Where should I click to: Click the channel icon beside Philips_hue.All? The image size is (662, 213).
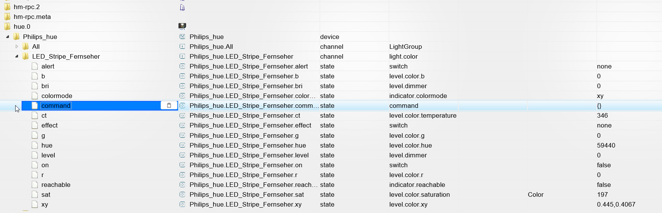pyautogui.click(x=182, y=47)
